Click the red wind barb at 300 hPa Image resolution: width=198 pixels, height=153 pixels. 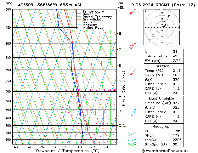coord(132,12)
